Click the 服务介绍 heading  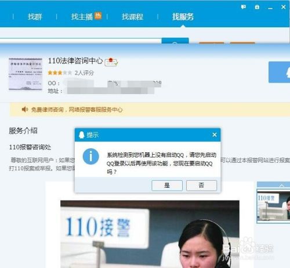23,131
